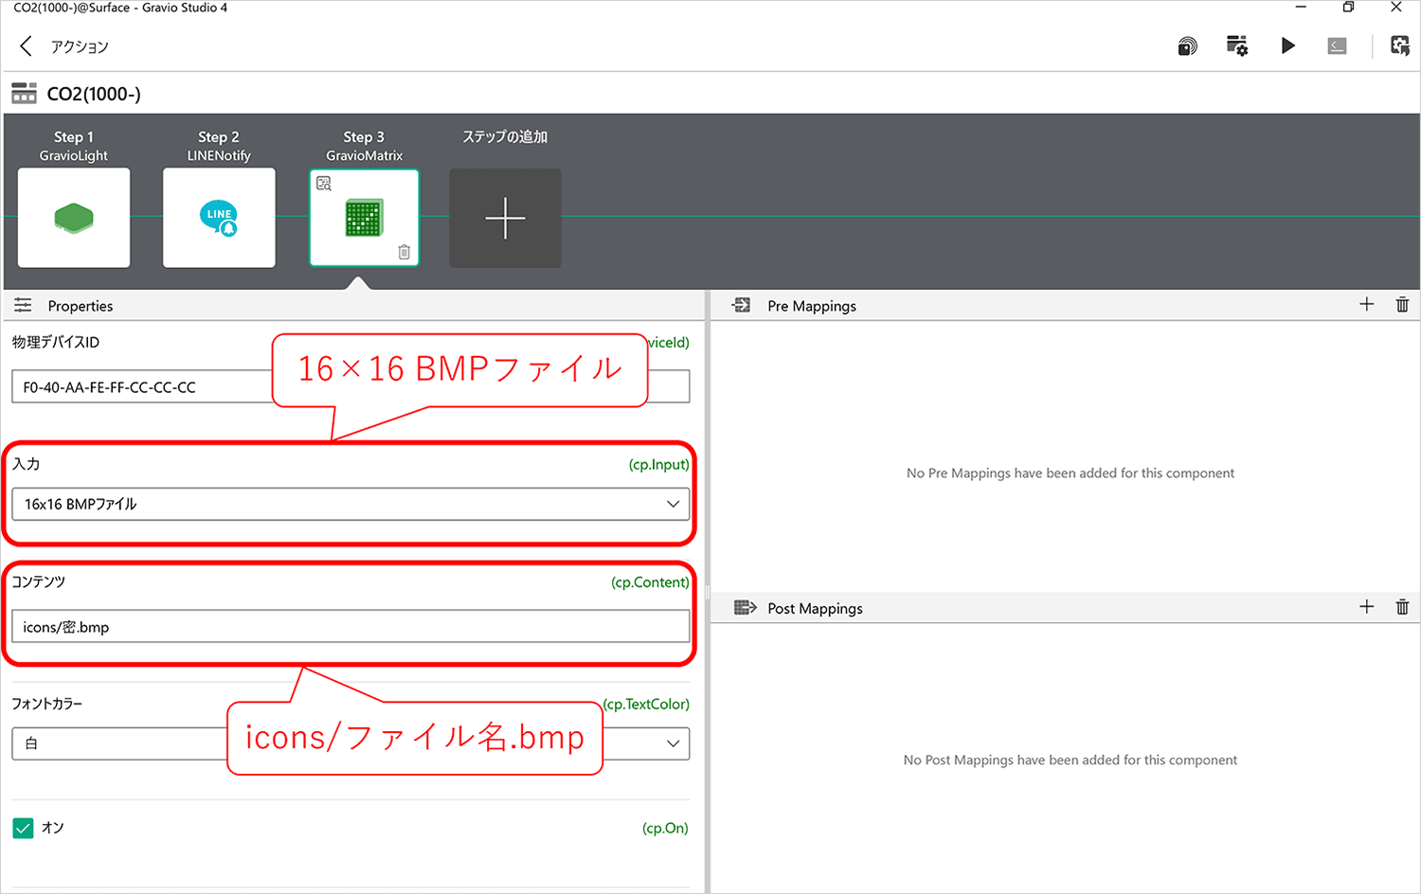The width and height of the screenshot is (1421, 894).
Task: Click the (cp.TextColor) property label
Action: pos(647,704)
